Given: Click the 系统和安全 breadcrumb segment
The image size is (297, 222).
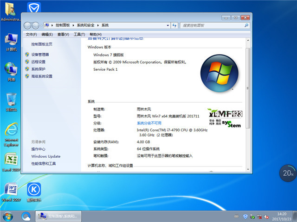Looking at the screenshot, I should point(85,25).
